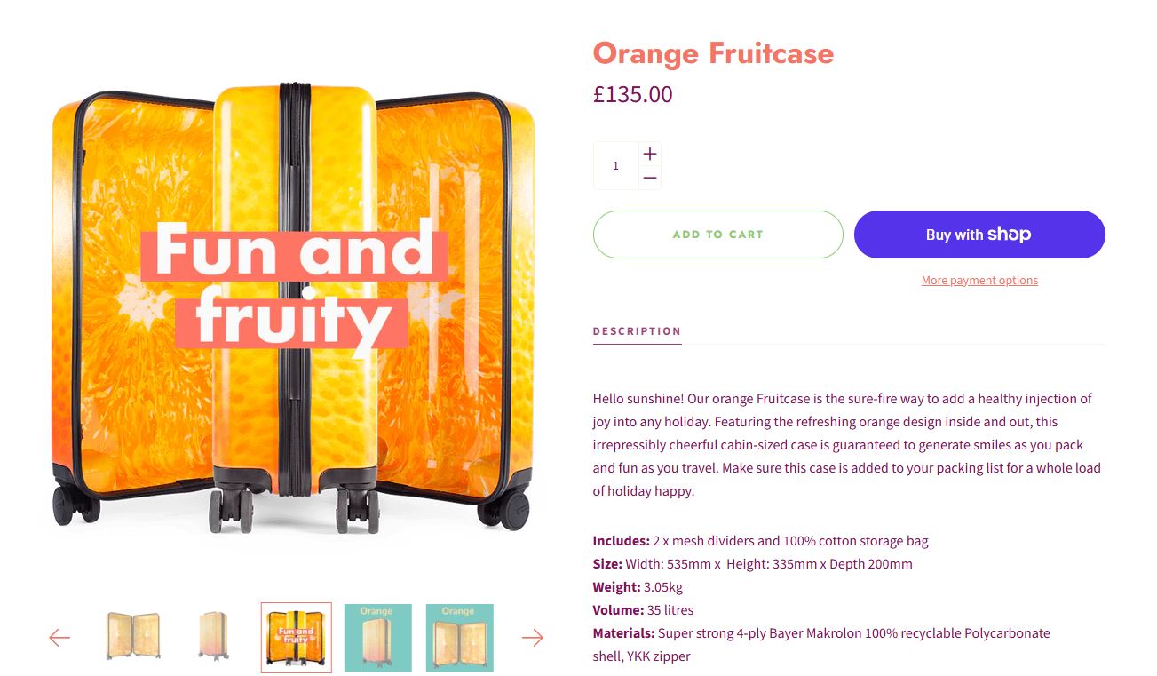Click the large Fun and fruity product image
1157x676 pixels.
(x=293, y=302)
